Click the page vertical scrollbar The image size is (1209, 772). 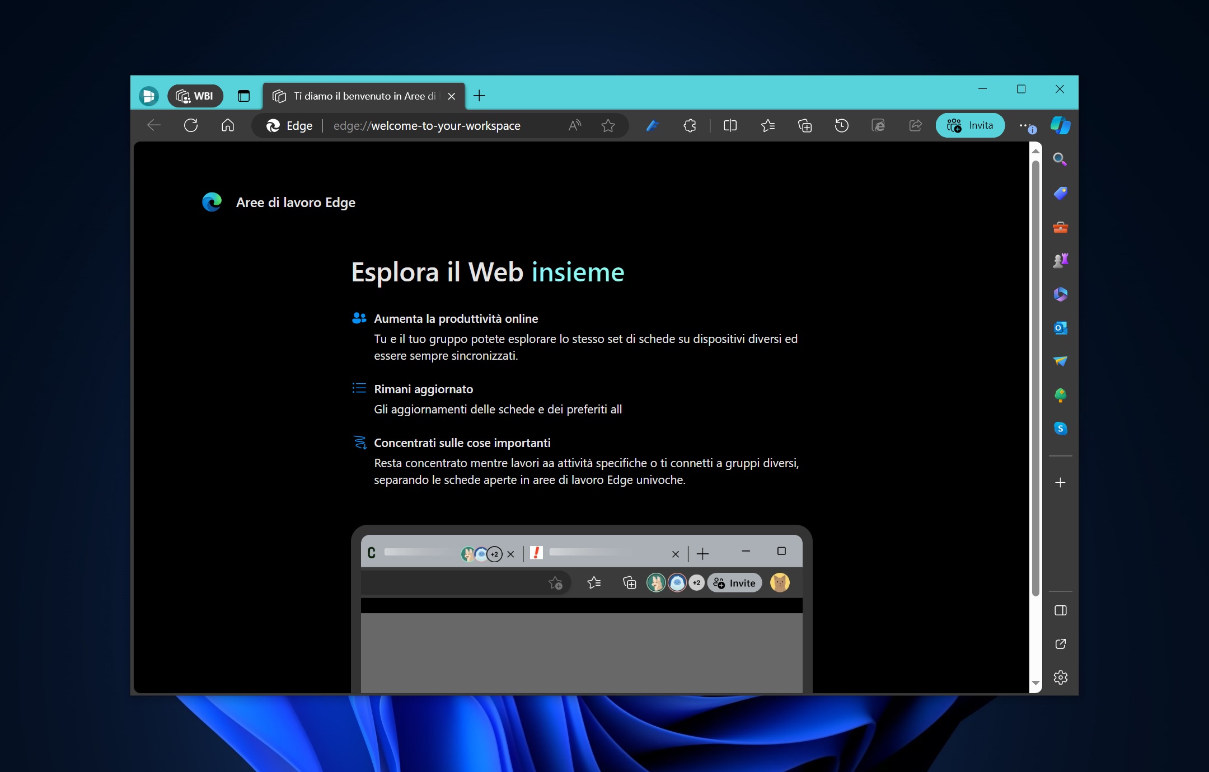pyautogui.click(x=1035, y=378)
